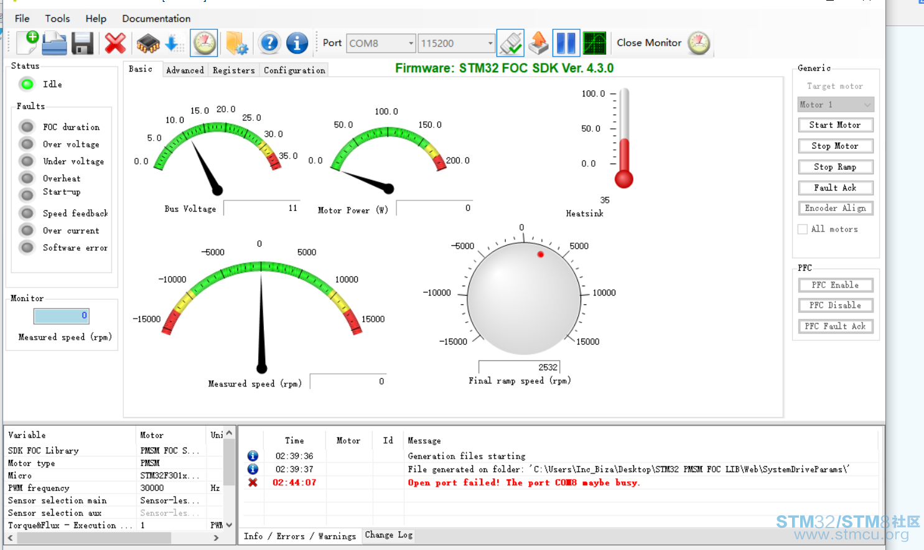Click the PFC Fault Ack button
Image resolution: width=924 pixels, height=550 pixels.
click(x=836, y=326)
